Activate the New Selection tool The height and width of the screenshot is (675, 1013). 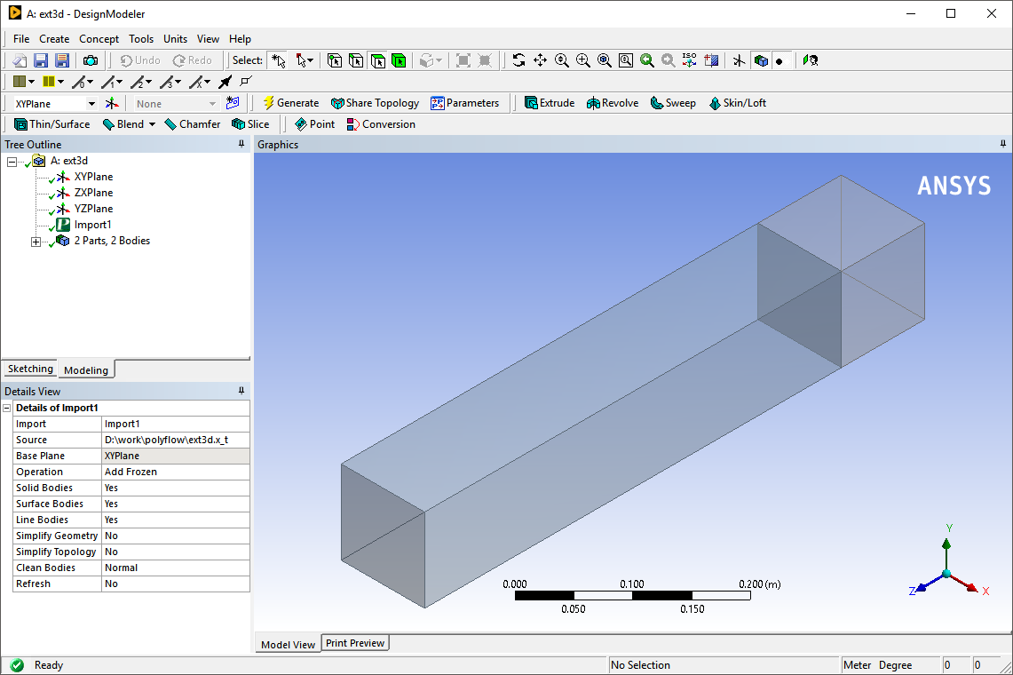[x=279, y=60]
